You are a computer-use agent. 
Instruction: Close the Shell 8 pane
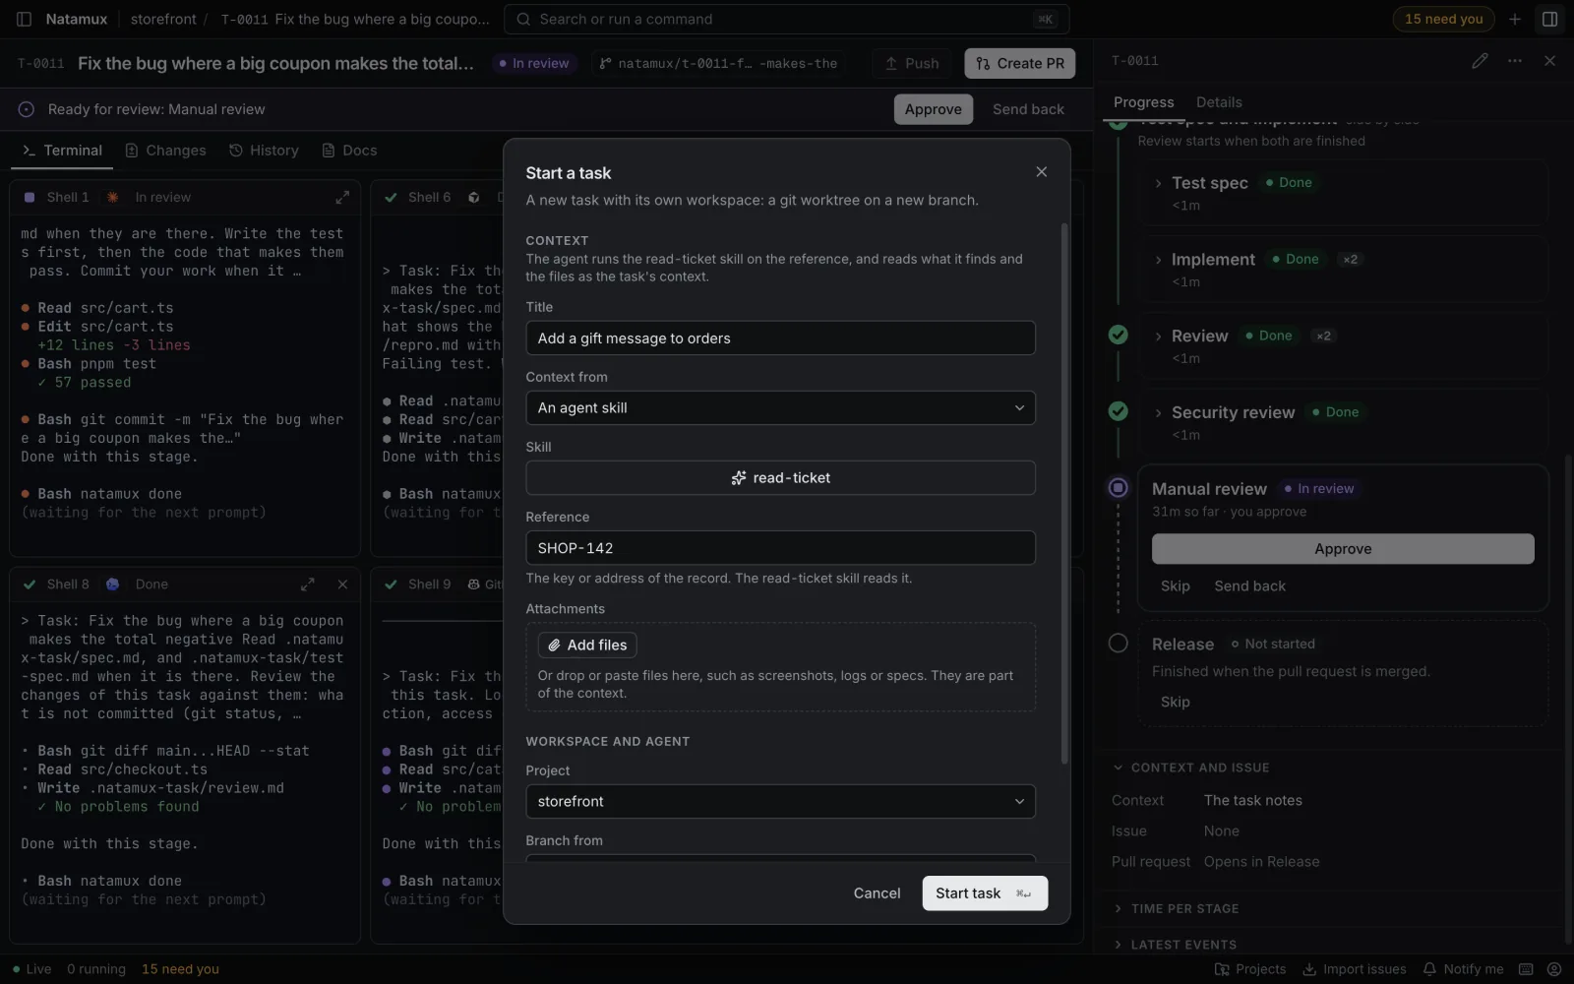(342, 584)
